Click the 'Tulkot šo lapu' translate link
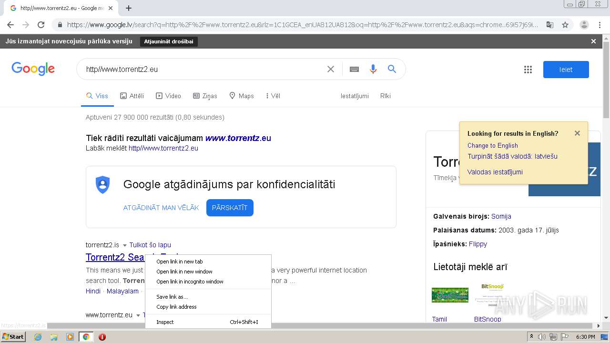Viewport: 610px width, 343px height. (x=150, y=245)
